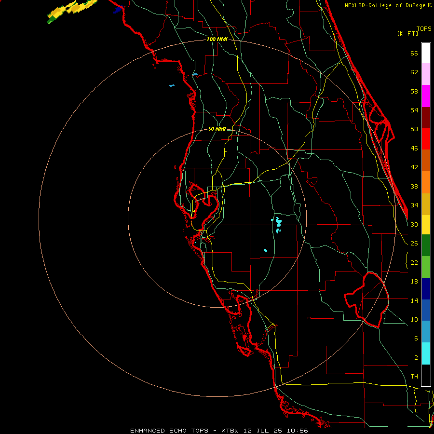This screenshot has height=434, width=434.
Task: Click the white swatch in the tops legend
Action: [x=426, y=53]
